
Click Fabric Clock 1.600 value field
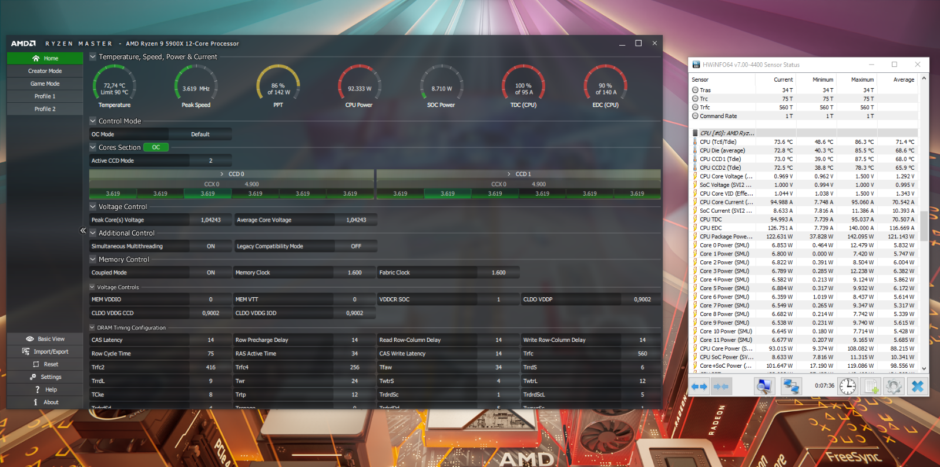(x=499, y=273)
